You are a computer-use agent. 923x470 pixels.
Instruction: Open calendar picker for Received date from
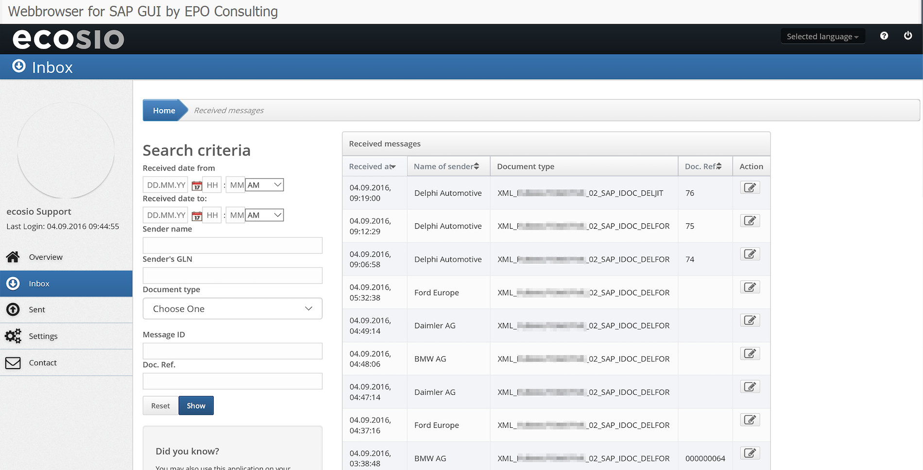click(197, 185)
